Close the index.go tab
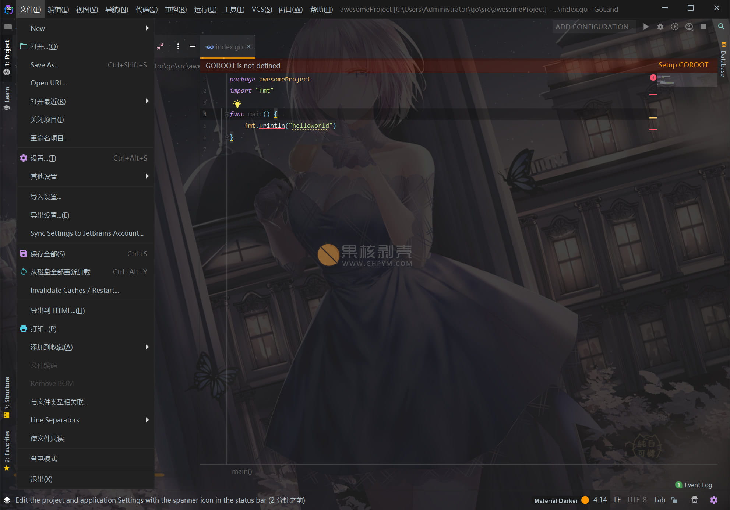Viewport: 730px width, 510px height. click(249, 46)
